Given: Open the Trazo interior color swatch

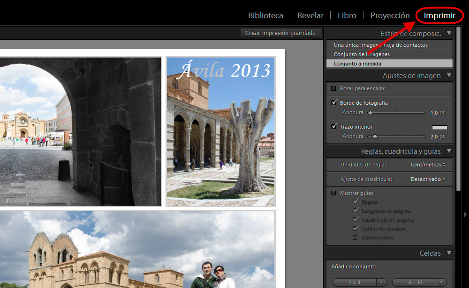Looking at the screenshot, I should pyautogui.click(x=439, y=128).
